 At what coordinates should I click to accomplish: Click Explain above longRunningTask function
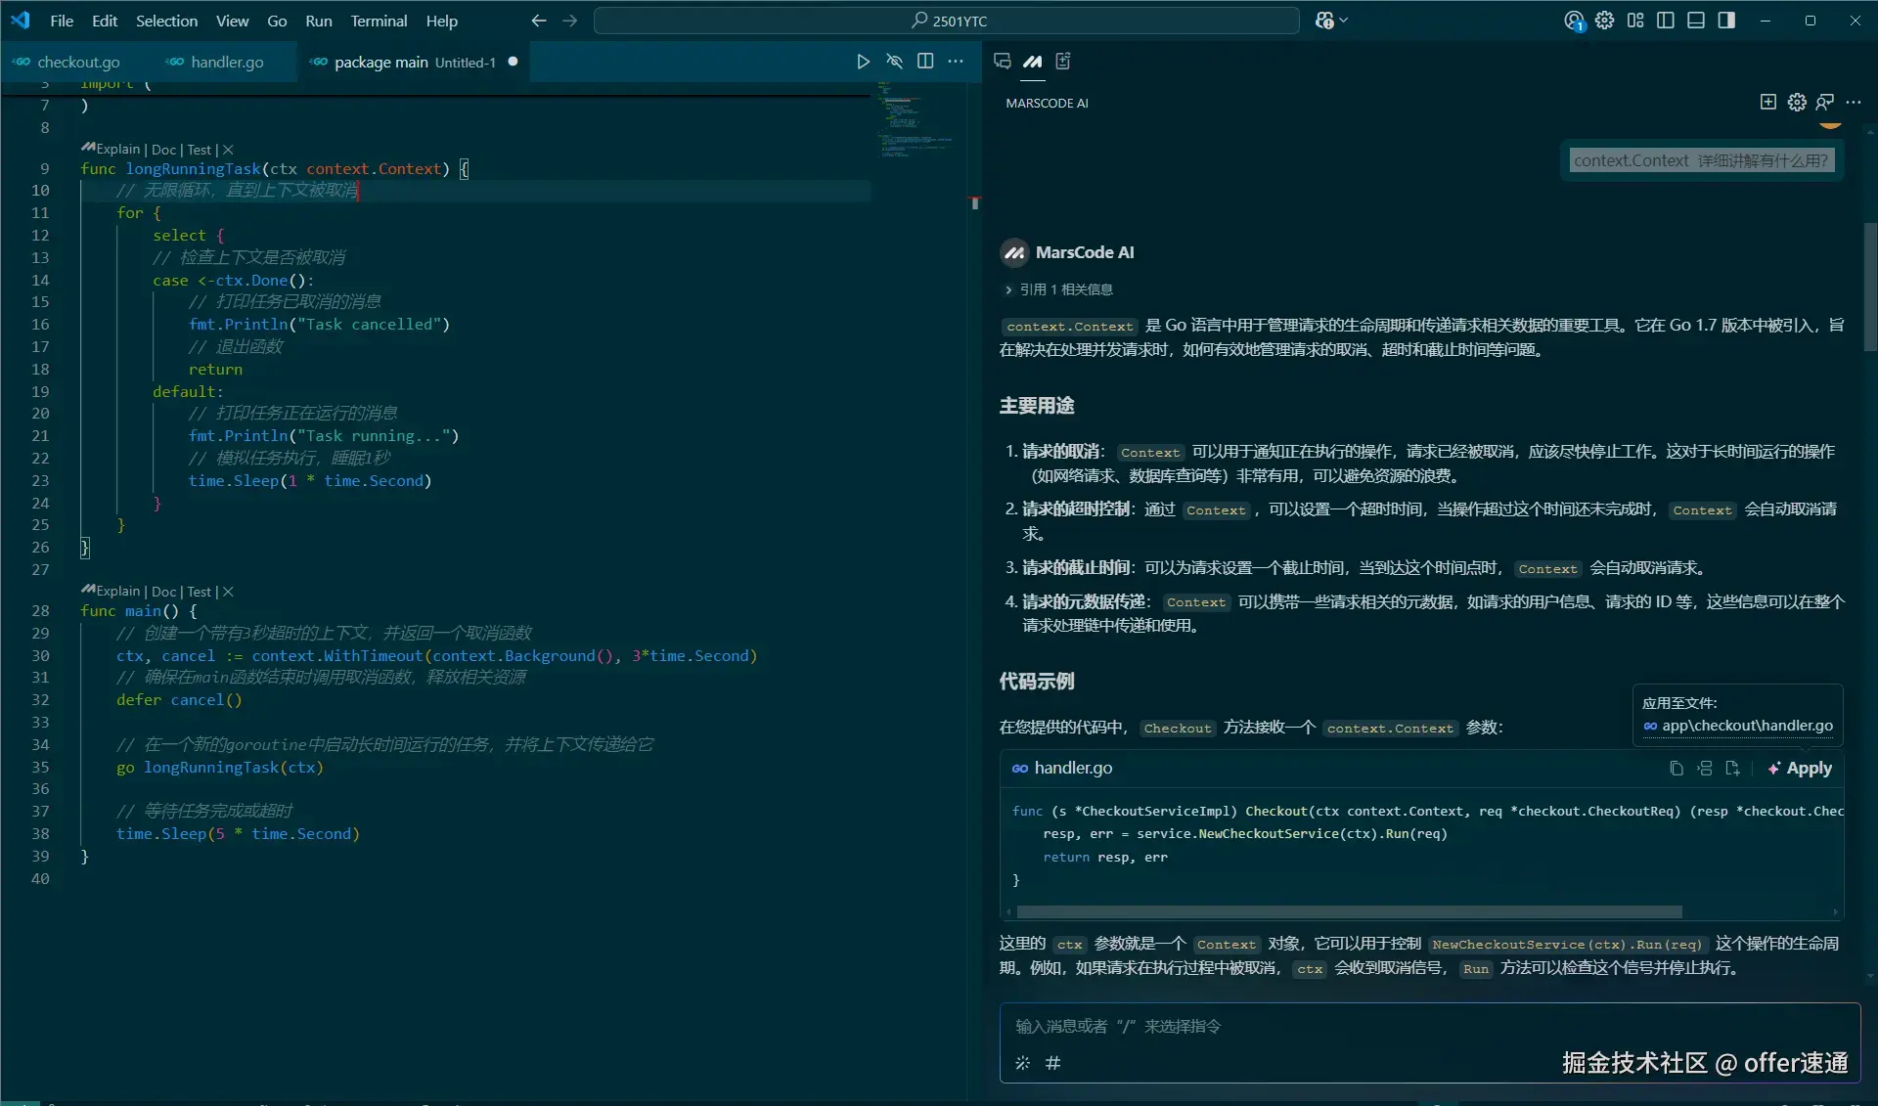click(117, 150)
